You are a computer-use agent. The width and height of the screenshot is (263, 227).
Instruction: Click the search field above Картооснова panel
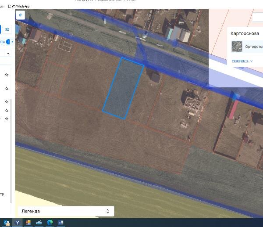pyautogui.click(x=258, y=18)
